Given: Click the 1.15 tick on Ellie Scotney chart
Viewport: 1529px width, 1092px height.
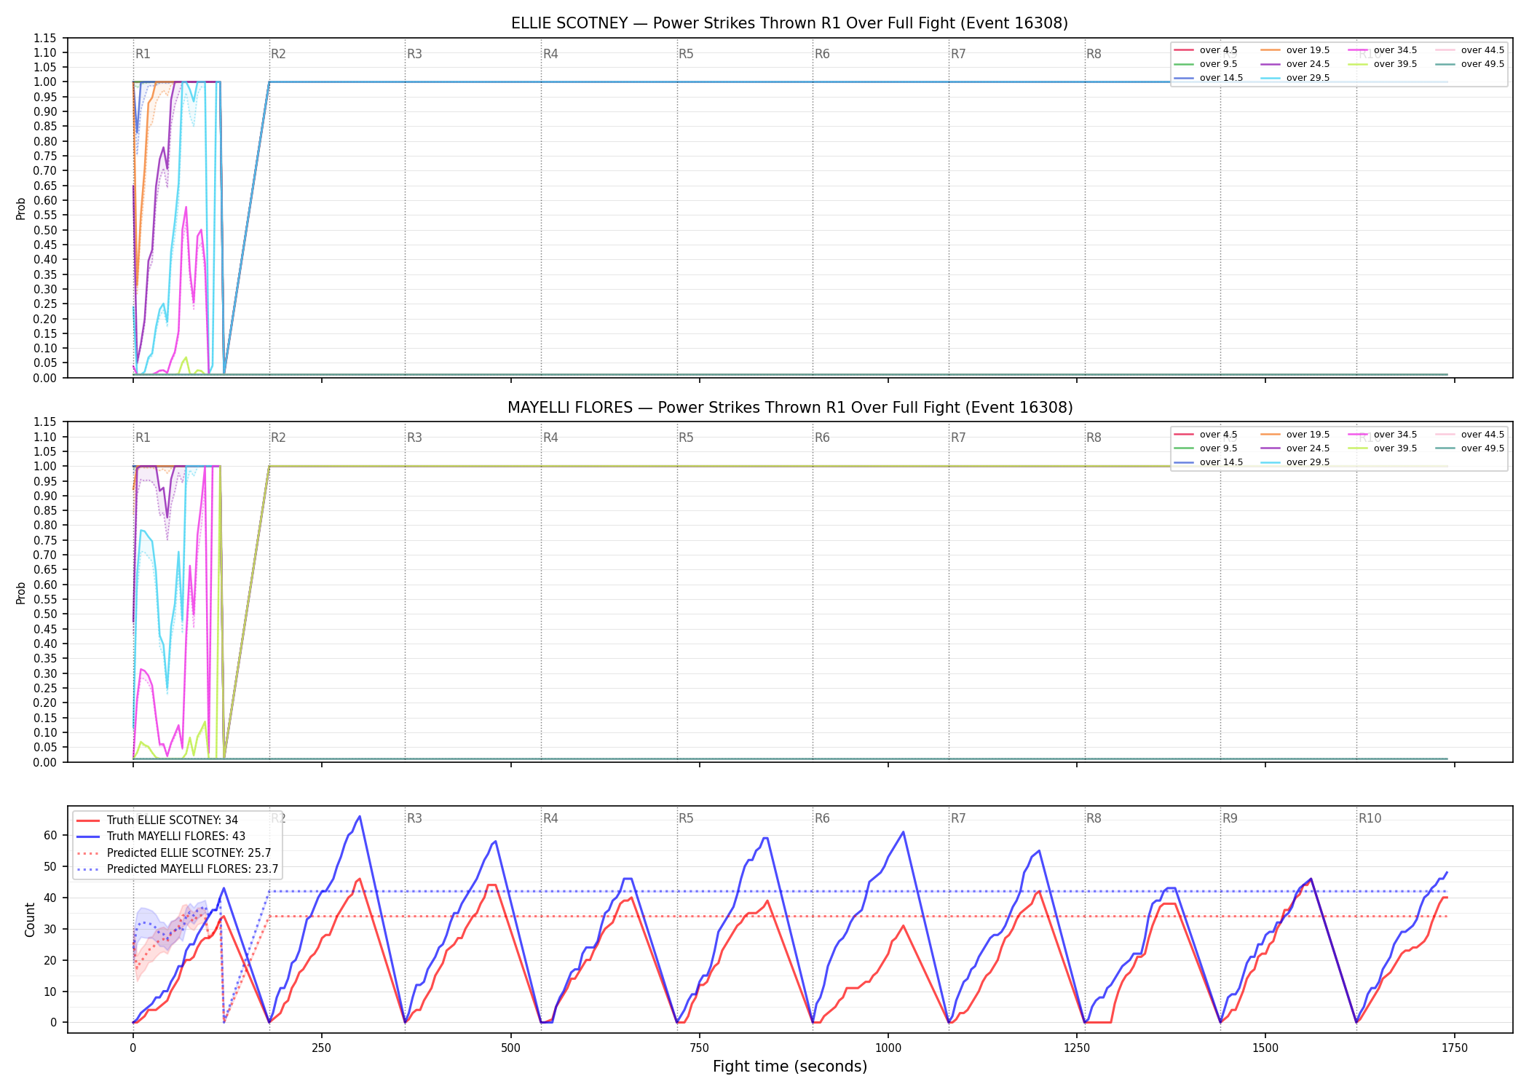Looking at the screenshot, I should tap(45, 38).
